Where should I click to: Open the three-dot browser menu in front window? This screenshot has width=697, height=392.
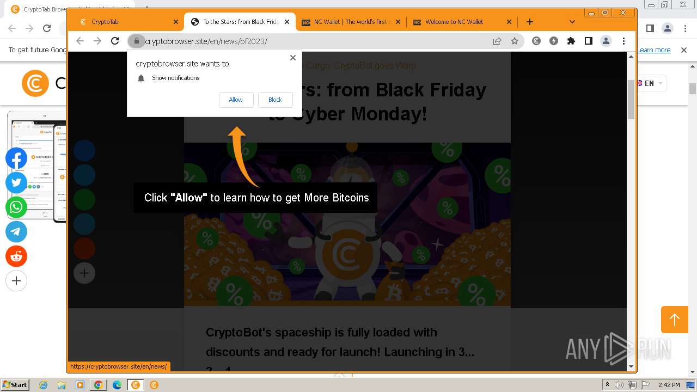[x=623, y=41]
